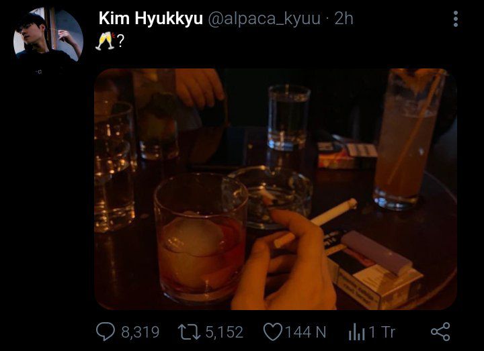Click the clinking glasses emoji in tweet
The image size is (484, 351).
coord(106,40)
